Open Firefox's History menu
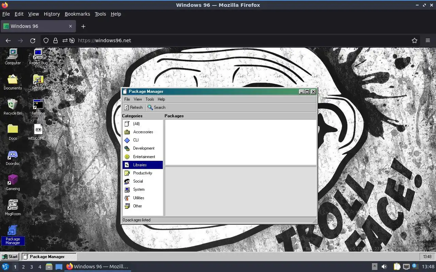The width and height of the screenshot is (436, 272). pos(52,14)
